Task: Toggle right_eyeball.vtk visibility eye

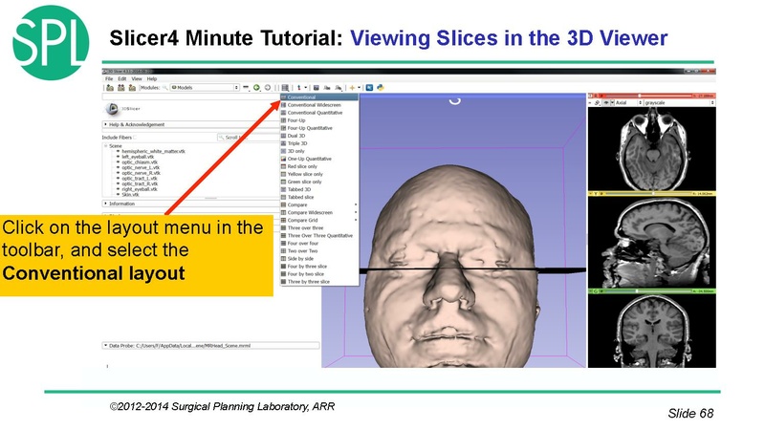Action: coord(118,189)
